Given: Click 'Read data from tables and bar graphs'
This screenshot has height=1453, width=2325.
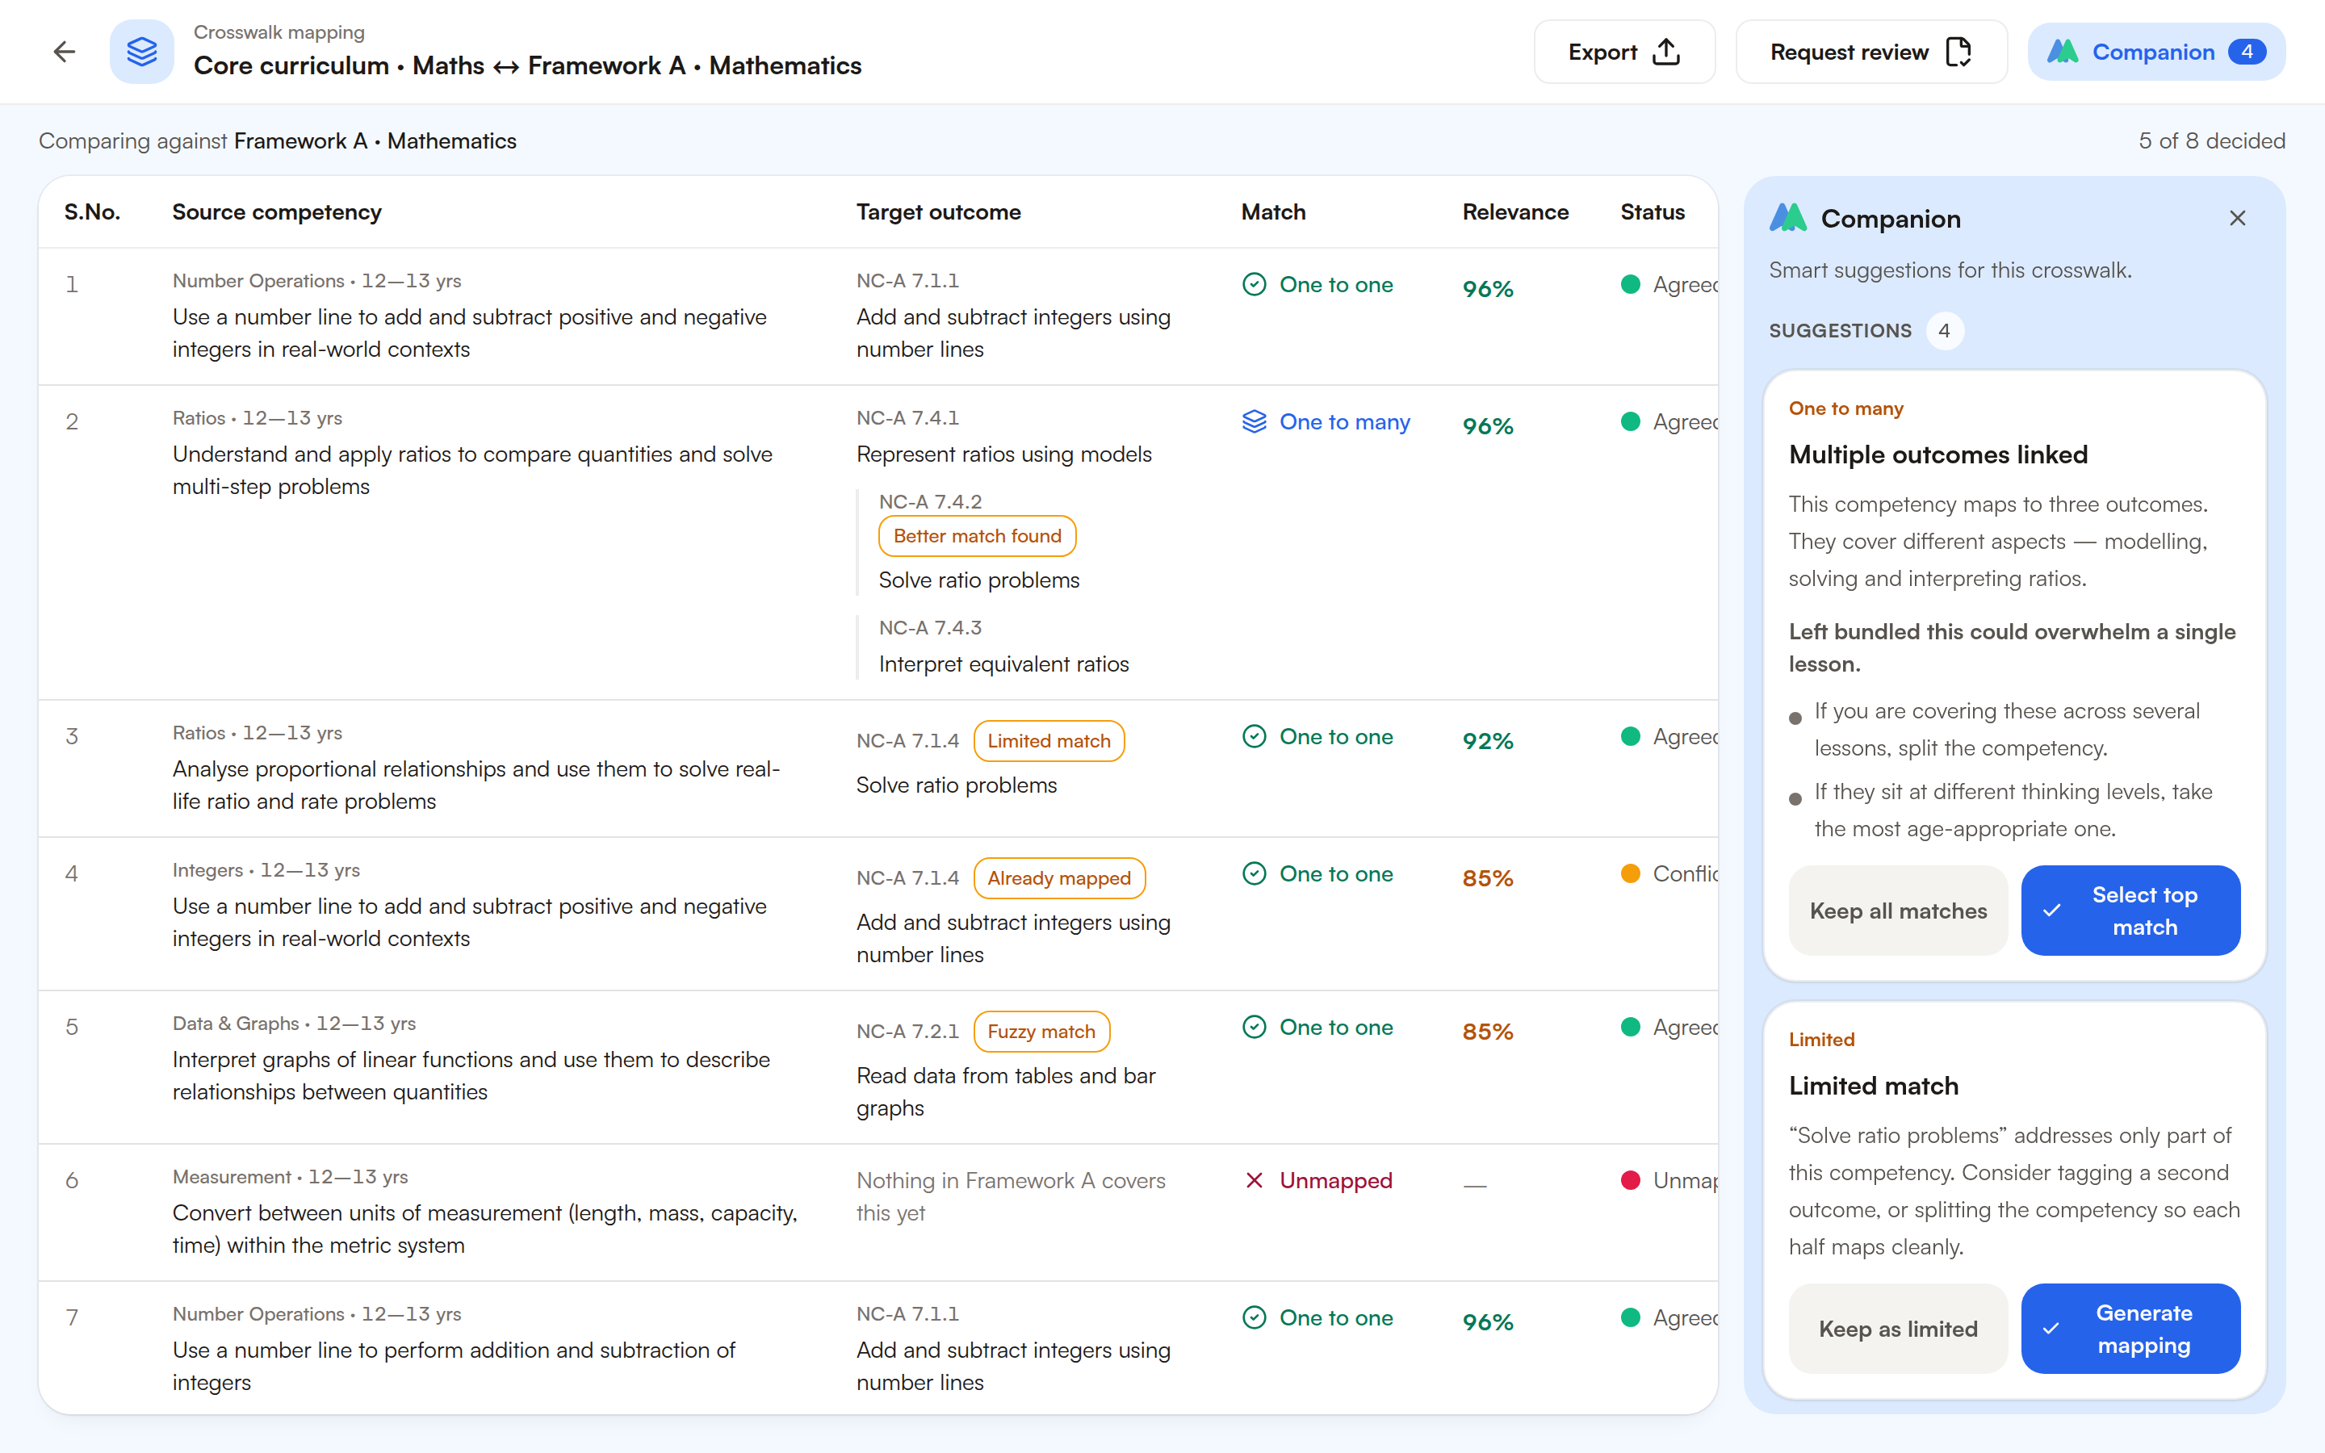Looking at the screenshot, I should pos(1006,1091).
